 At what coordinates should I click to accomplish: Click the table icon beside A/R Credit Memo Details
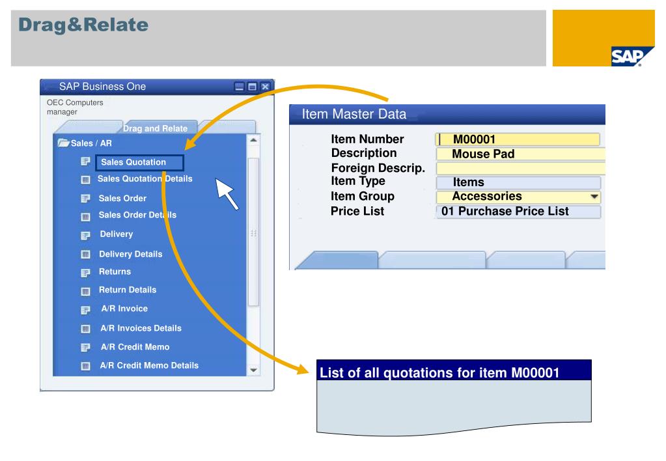85,366
